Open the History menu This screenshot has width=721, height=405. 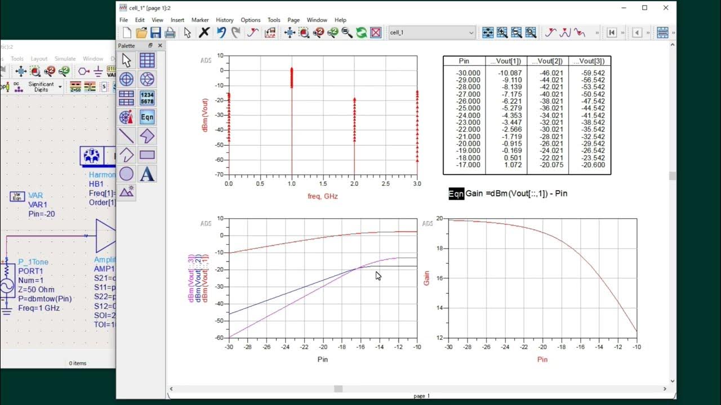224,20
